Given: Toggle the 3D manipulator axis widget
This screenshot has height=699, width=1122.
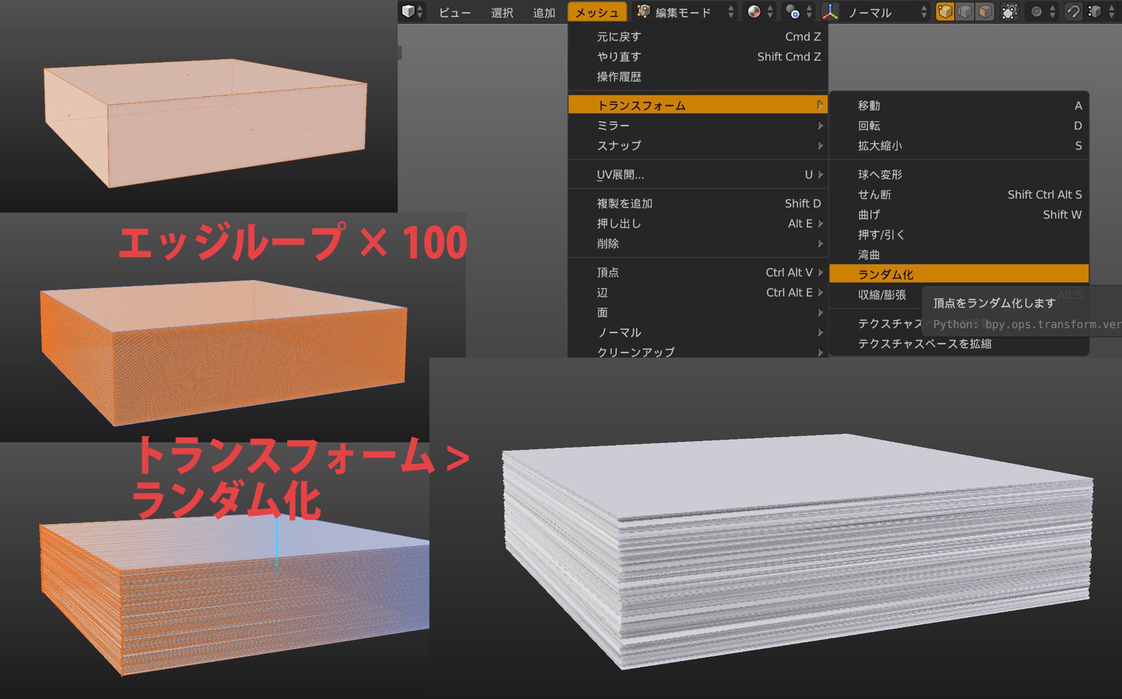Looking at the screenshot, I should [831, 12].
